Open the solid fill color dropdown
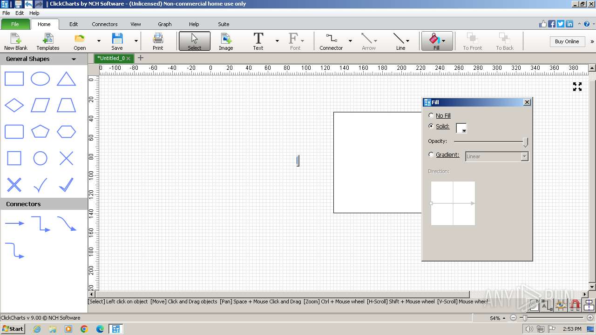This screenshot has width=596, height=335. (461, 128)
